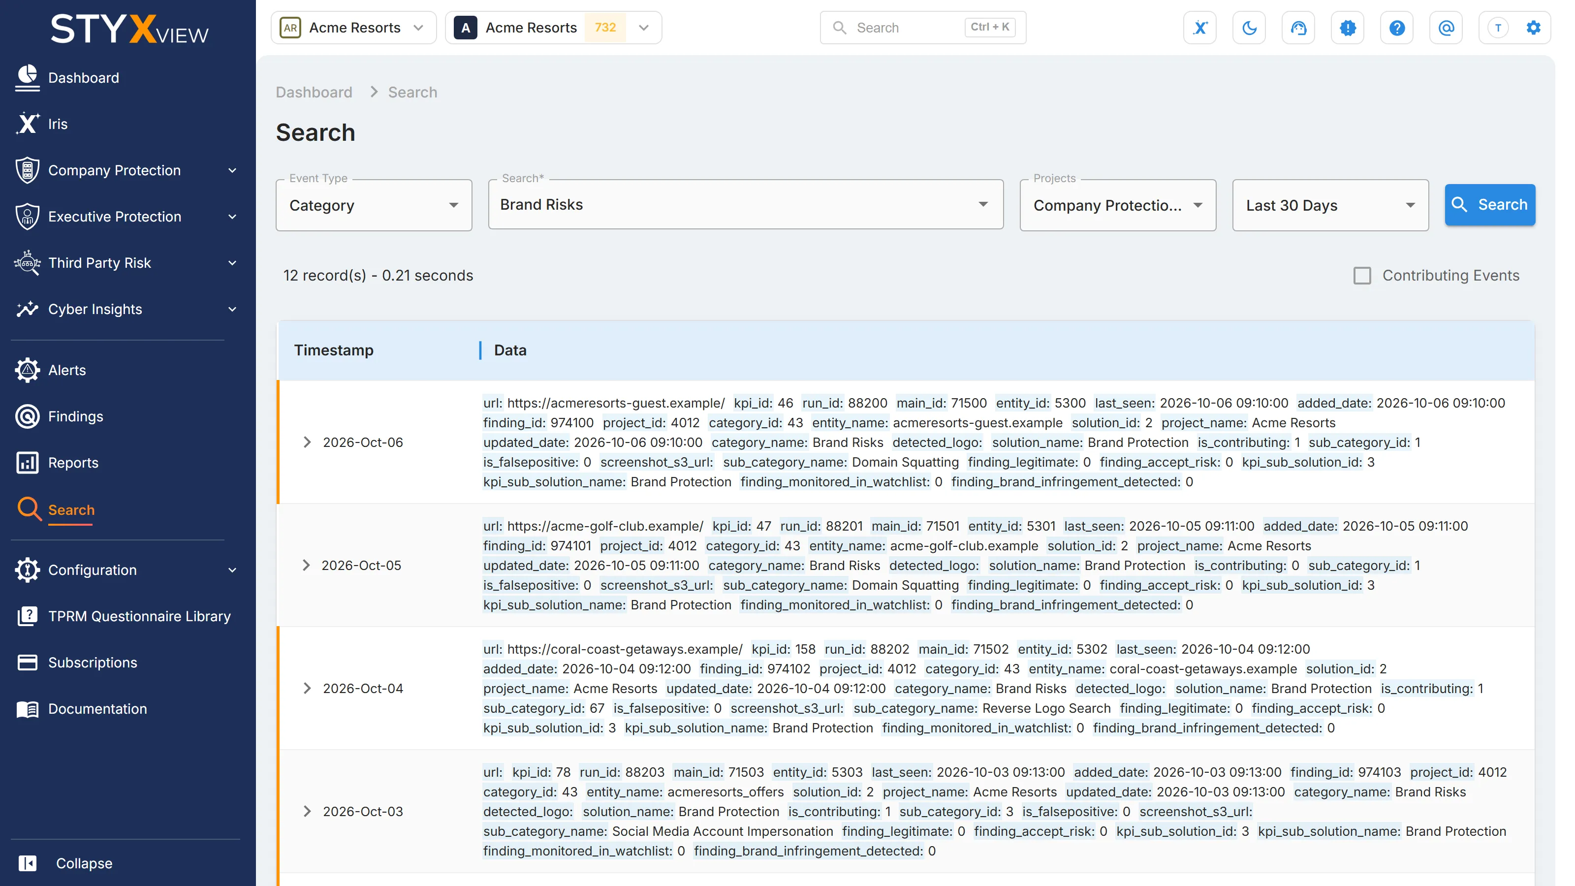
Task: Collapse the sidebar
Action: pos(65,863)
